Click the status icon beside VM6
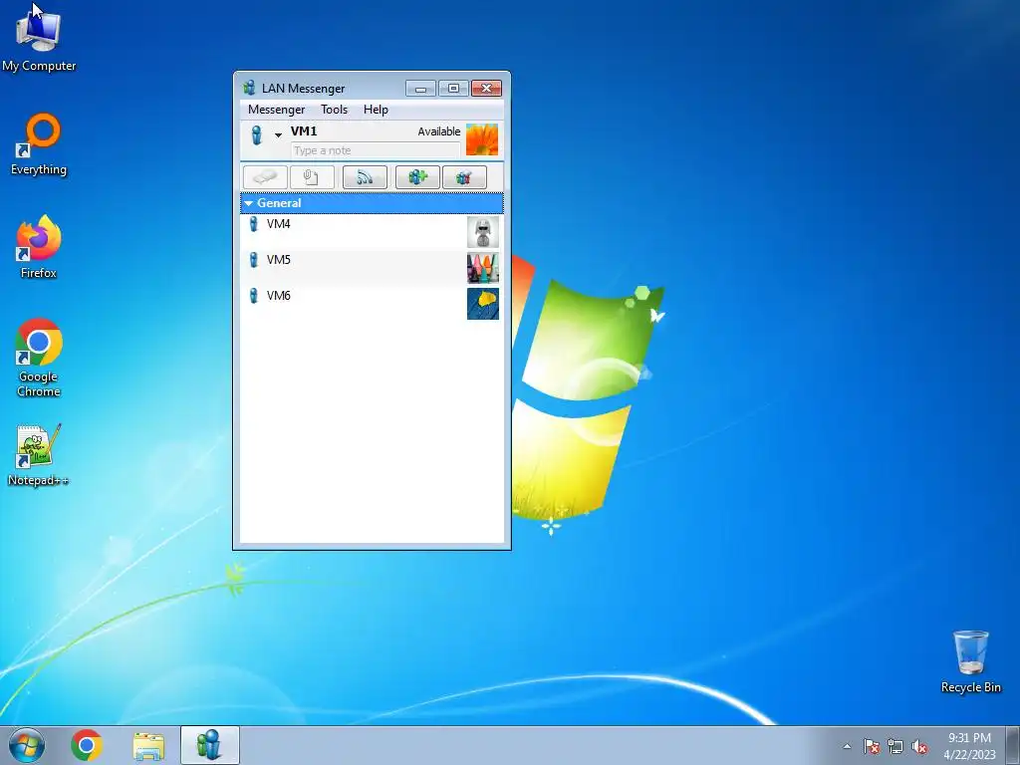 click(254, 295)
